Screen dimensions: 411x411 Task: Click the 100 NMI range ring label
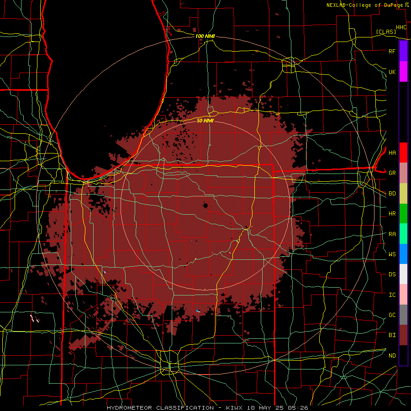205,36
